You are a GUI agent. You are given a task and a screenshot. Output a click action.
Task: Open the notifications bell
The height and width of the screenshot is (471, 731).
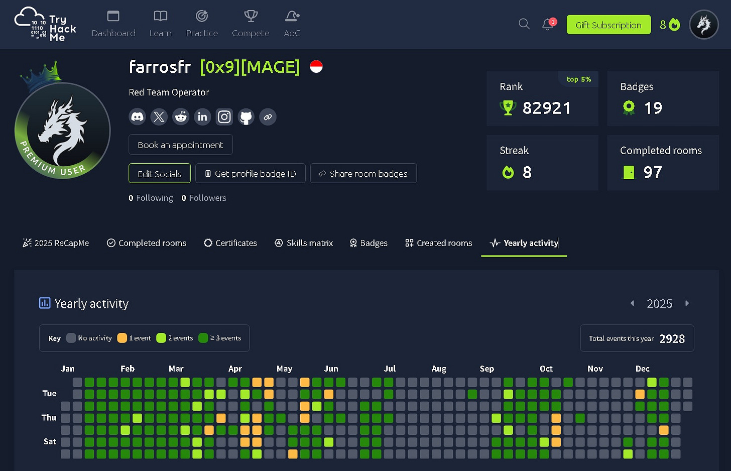click(x=548, y=24)
